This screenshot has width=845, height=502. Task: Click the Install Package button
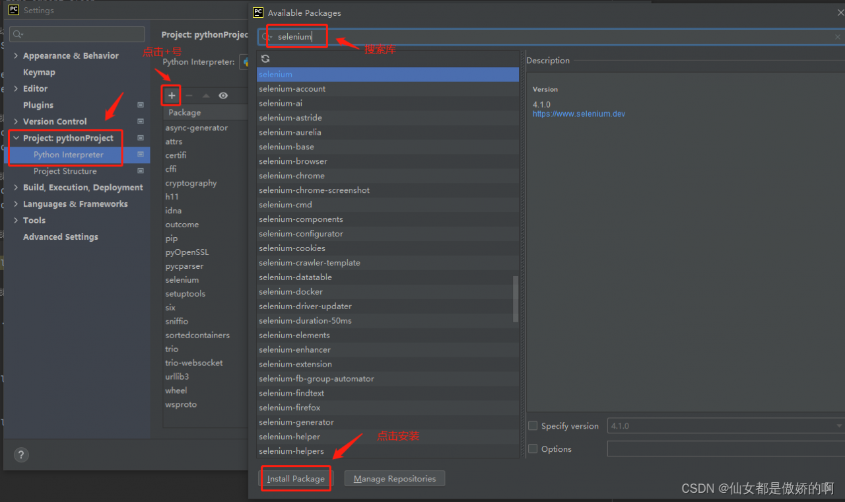pos(296,479)
